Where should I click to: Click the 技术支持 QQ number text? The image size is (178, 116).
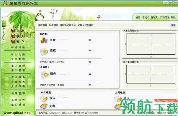[x=86, y=113]
